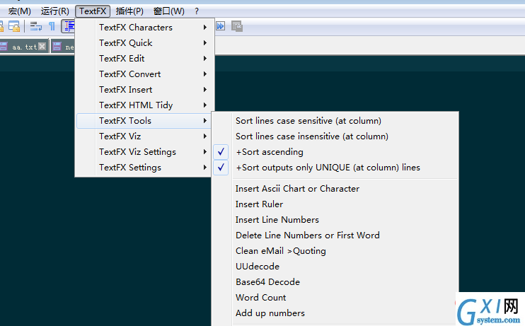Expand TextFX Edit submenu
The width and height of the screenshot is (525, 326).
(x=144, y=59)
